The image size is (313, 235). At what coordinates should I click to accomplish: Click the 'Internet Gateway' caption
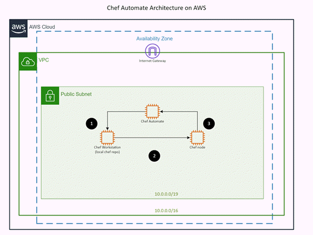tap(152, 61)
